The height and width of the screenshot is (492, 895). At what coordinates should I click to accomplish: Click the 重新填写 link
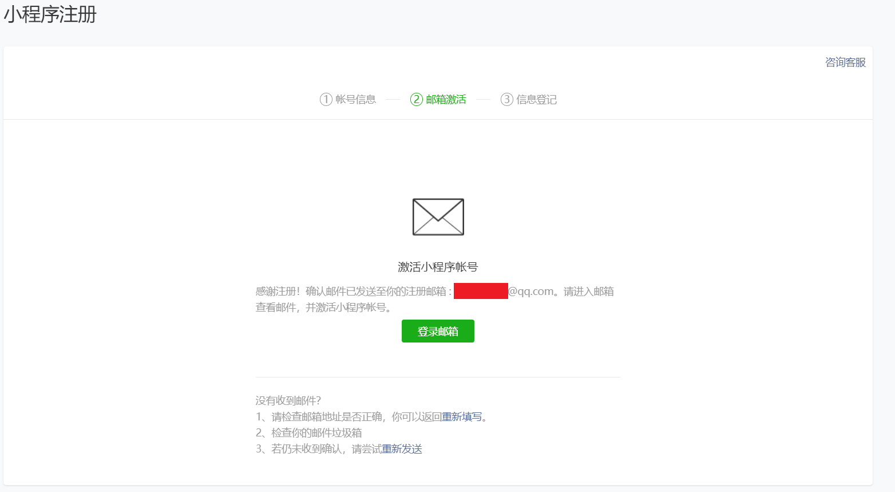[x=462, y=416]
